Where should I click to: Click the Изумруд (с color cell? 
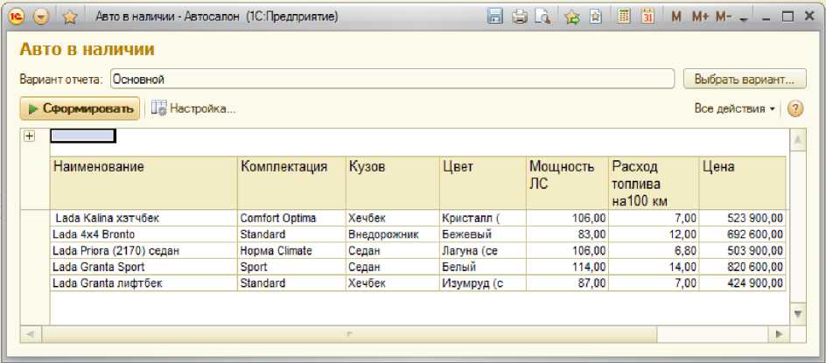[483, 283]
